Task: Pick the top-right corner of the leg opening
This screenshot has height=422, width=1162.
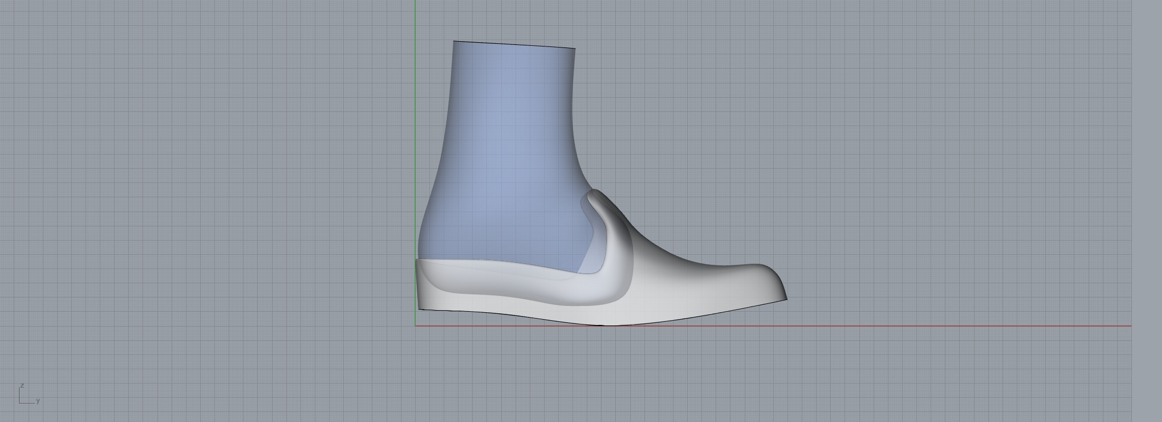Action: pos(575,49)
